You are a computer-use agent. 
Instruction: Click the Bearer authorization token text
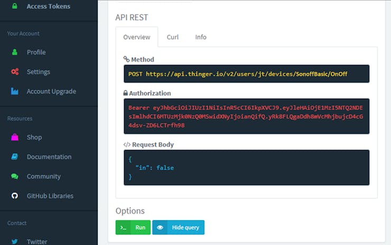(x=246, y=116)
